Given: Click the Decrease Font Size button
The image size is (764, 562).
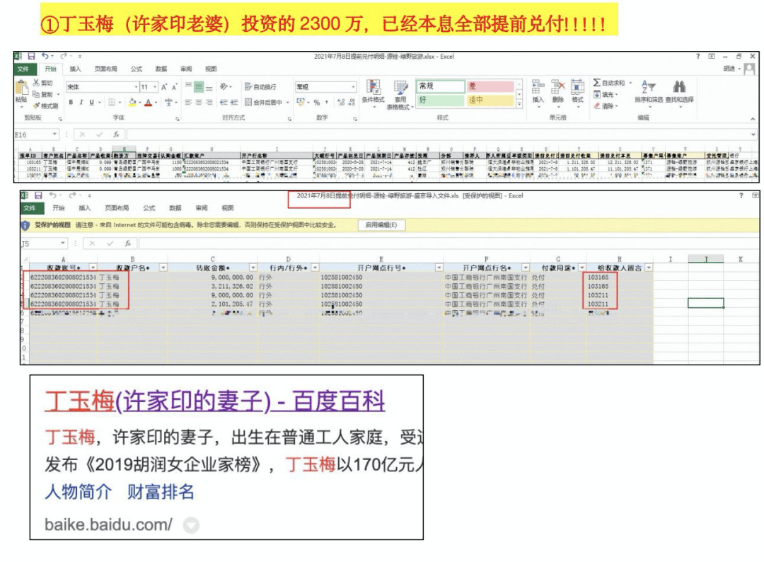Looking at the screenshot, I should 175,87.
